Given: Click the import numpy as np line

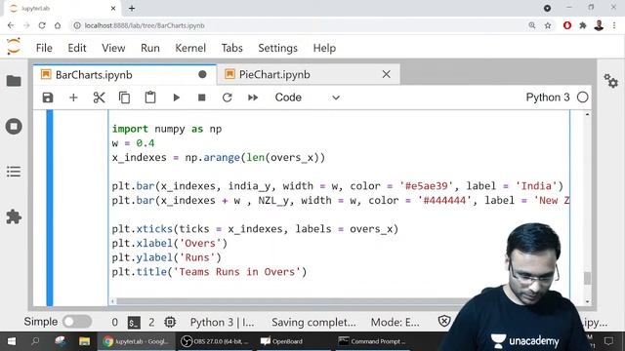Looking at the screenshot, I should 167,129.
